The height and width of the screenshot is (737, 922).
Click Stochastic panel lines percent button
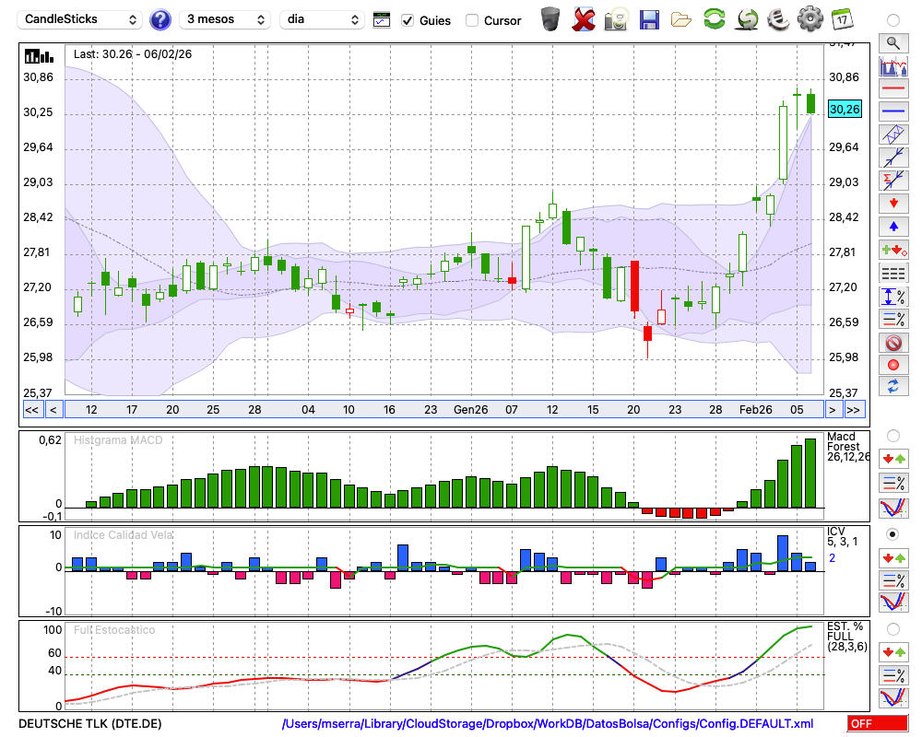pyautogui.click(x=893, y=675)
